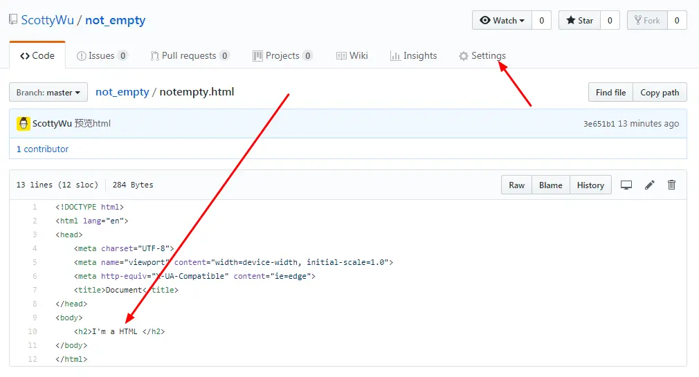
Task: Click the <title>Document</title> code line
Action: [126, 290]
